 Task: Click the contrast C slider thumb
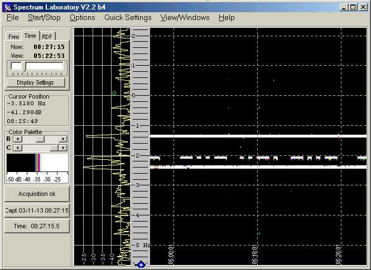point(54,148)
